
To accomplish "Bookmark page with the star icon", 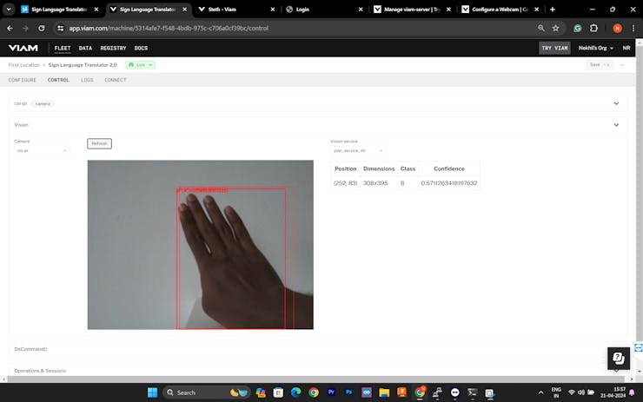I will (x=555, y=29).
